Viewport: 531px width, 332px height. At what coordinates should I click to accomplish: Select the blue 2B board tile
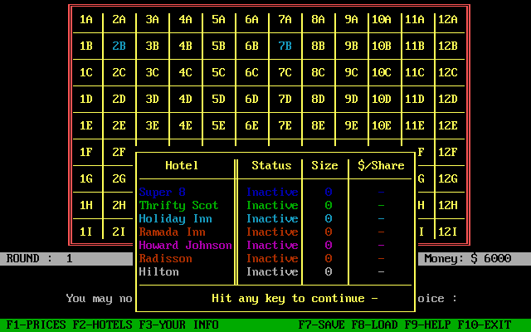(119, 46)
